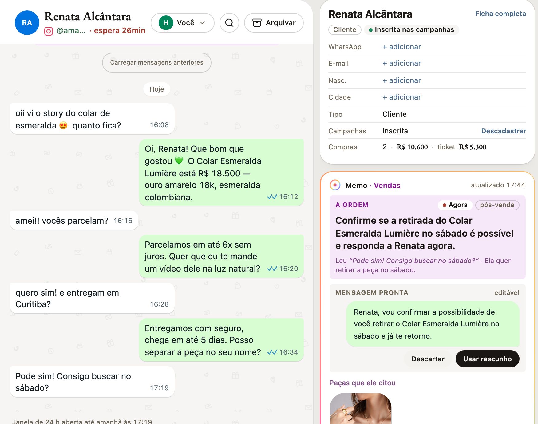
Task: Click the green H avatar in the Você selector
Action: (166, 23)
